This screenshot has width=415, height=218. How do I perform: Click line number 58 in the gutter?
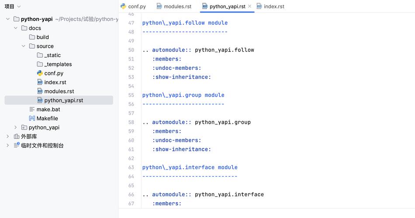pos(131,122)
